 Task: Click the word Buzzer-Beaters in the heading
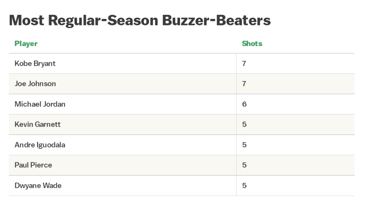[x=216, y=20]
